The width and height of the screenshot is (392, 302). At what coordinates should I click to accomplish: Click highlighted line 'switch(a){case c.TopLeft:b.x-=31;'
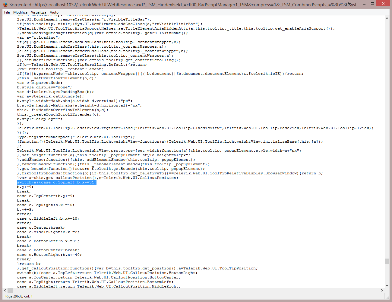(x=57, y=183)
